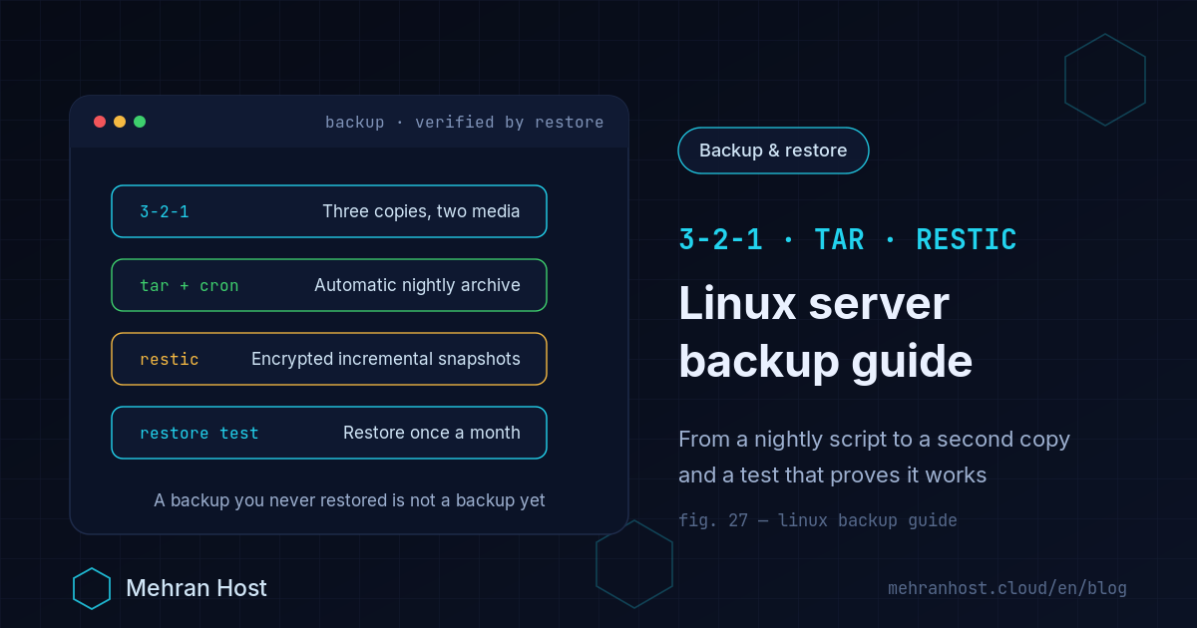Select the 'restore test' label

pos(199,433)
